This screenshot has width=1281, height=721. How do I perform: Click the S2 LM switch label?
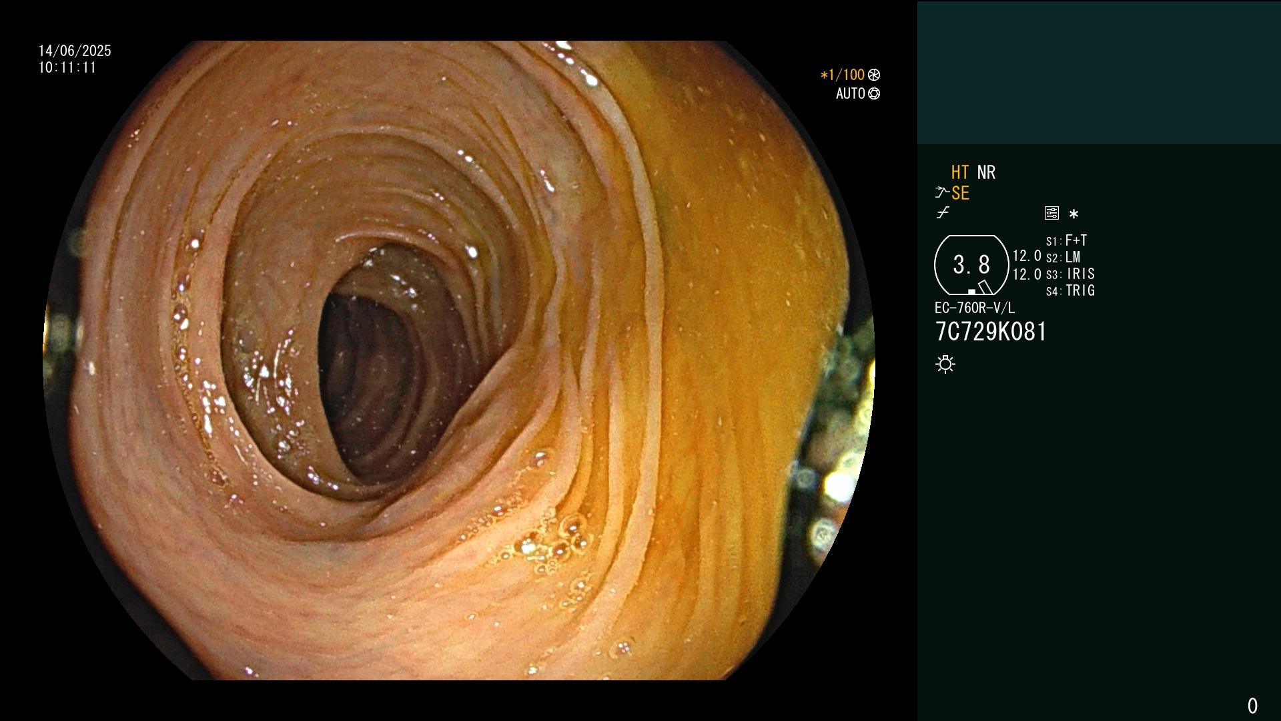[x=1063, y=257]
